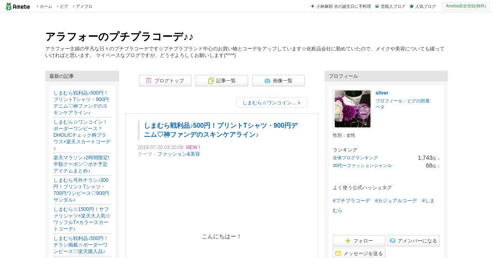The width and height of the screenshot is (493, 258).
Task: Click メッセージを送る button
Action: [x=359, y=253]
